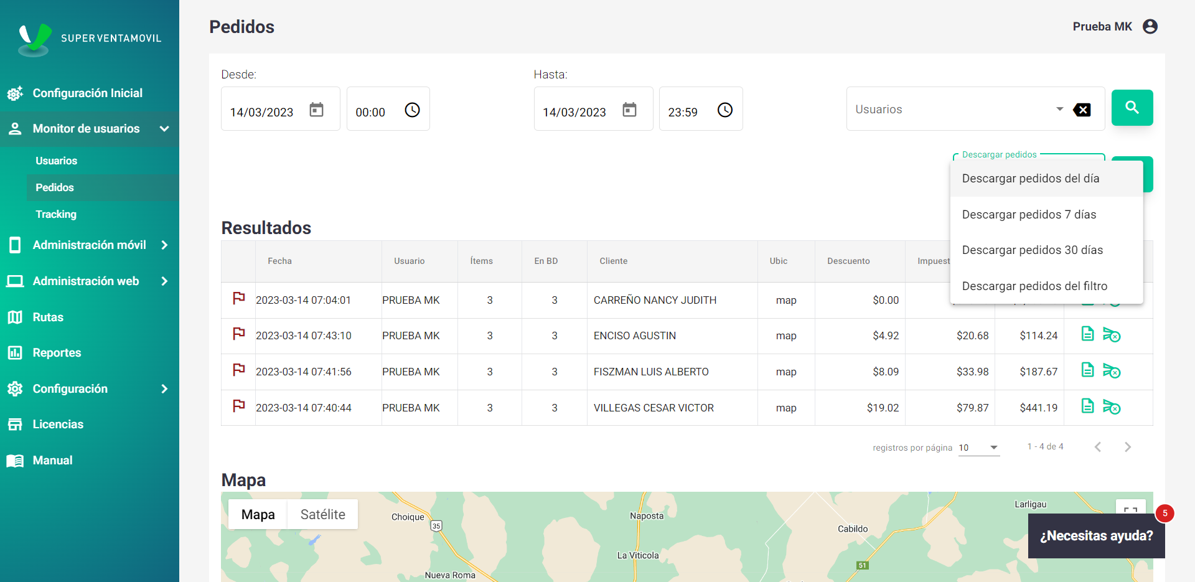Click map link for FISZMAN LUIS ALBERTO

(786, 372)
